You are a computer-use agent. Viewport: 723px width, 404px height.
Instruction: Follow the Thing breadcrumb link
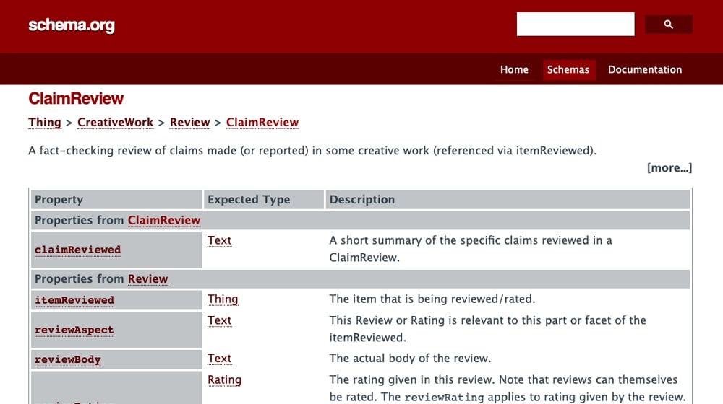(45, 123)
